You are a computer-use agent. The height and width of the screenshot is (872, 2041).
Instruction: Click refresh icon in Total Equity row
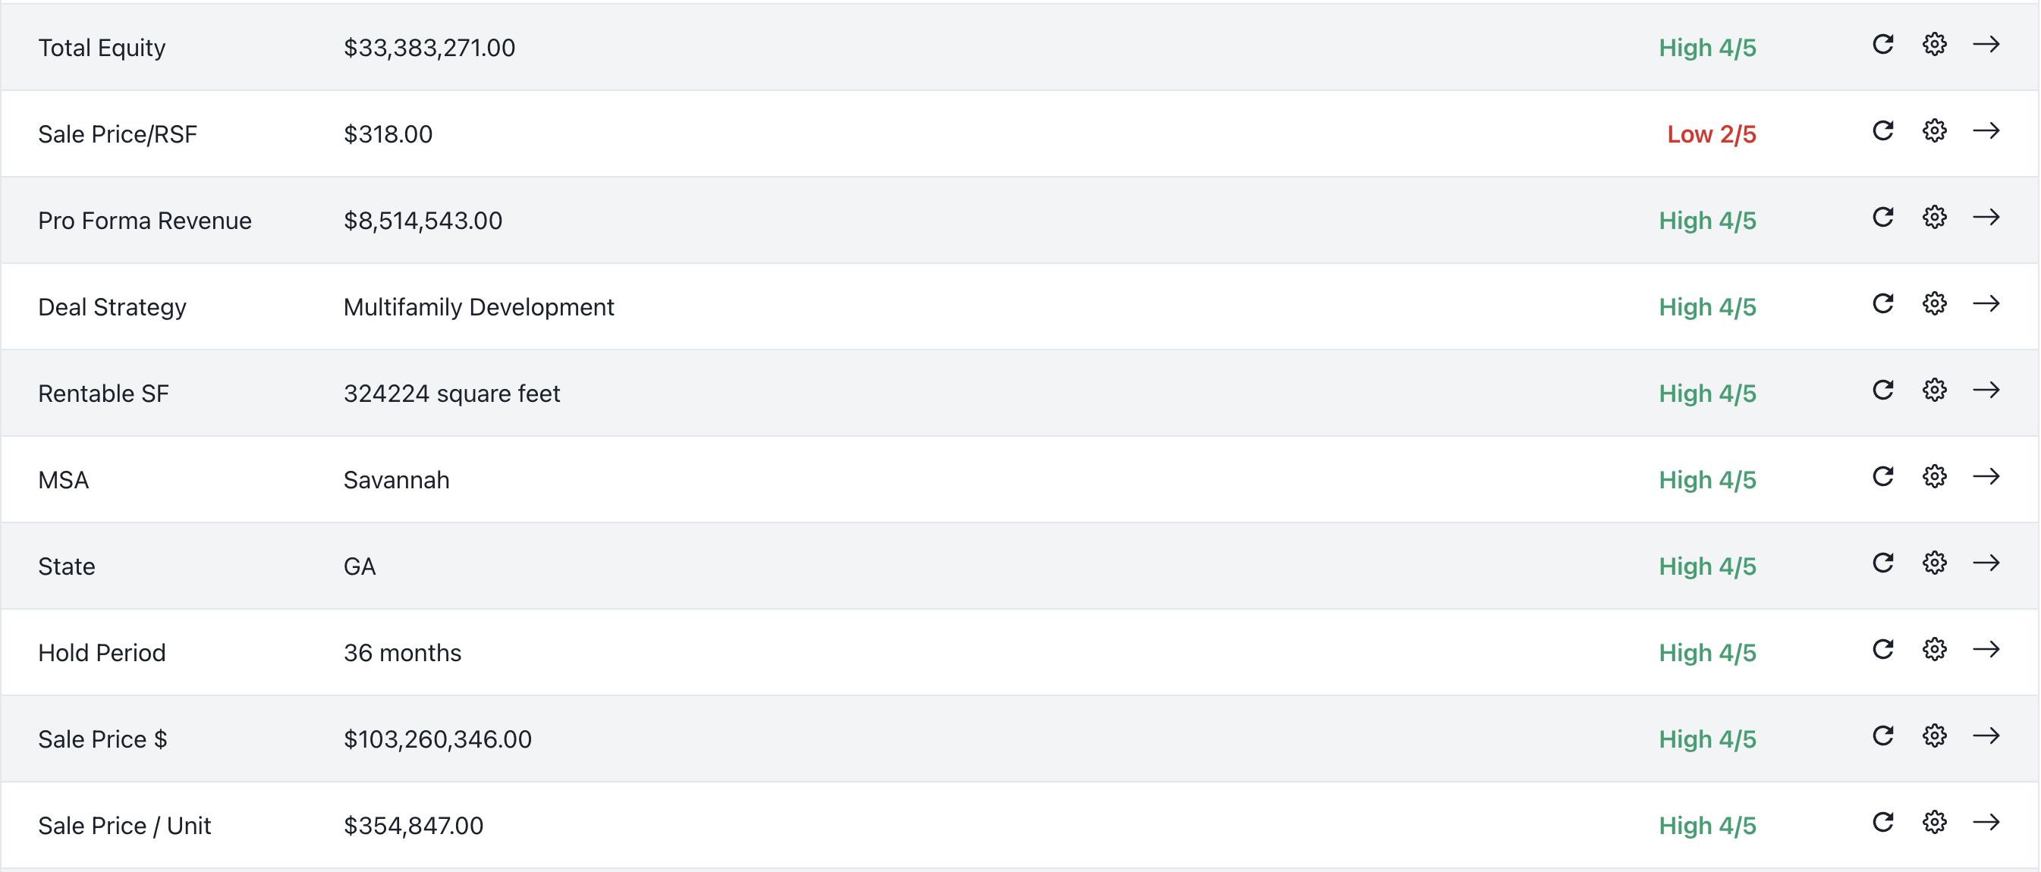(x=1882, y=44)
